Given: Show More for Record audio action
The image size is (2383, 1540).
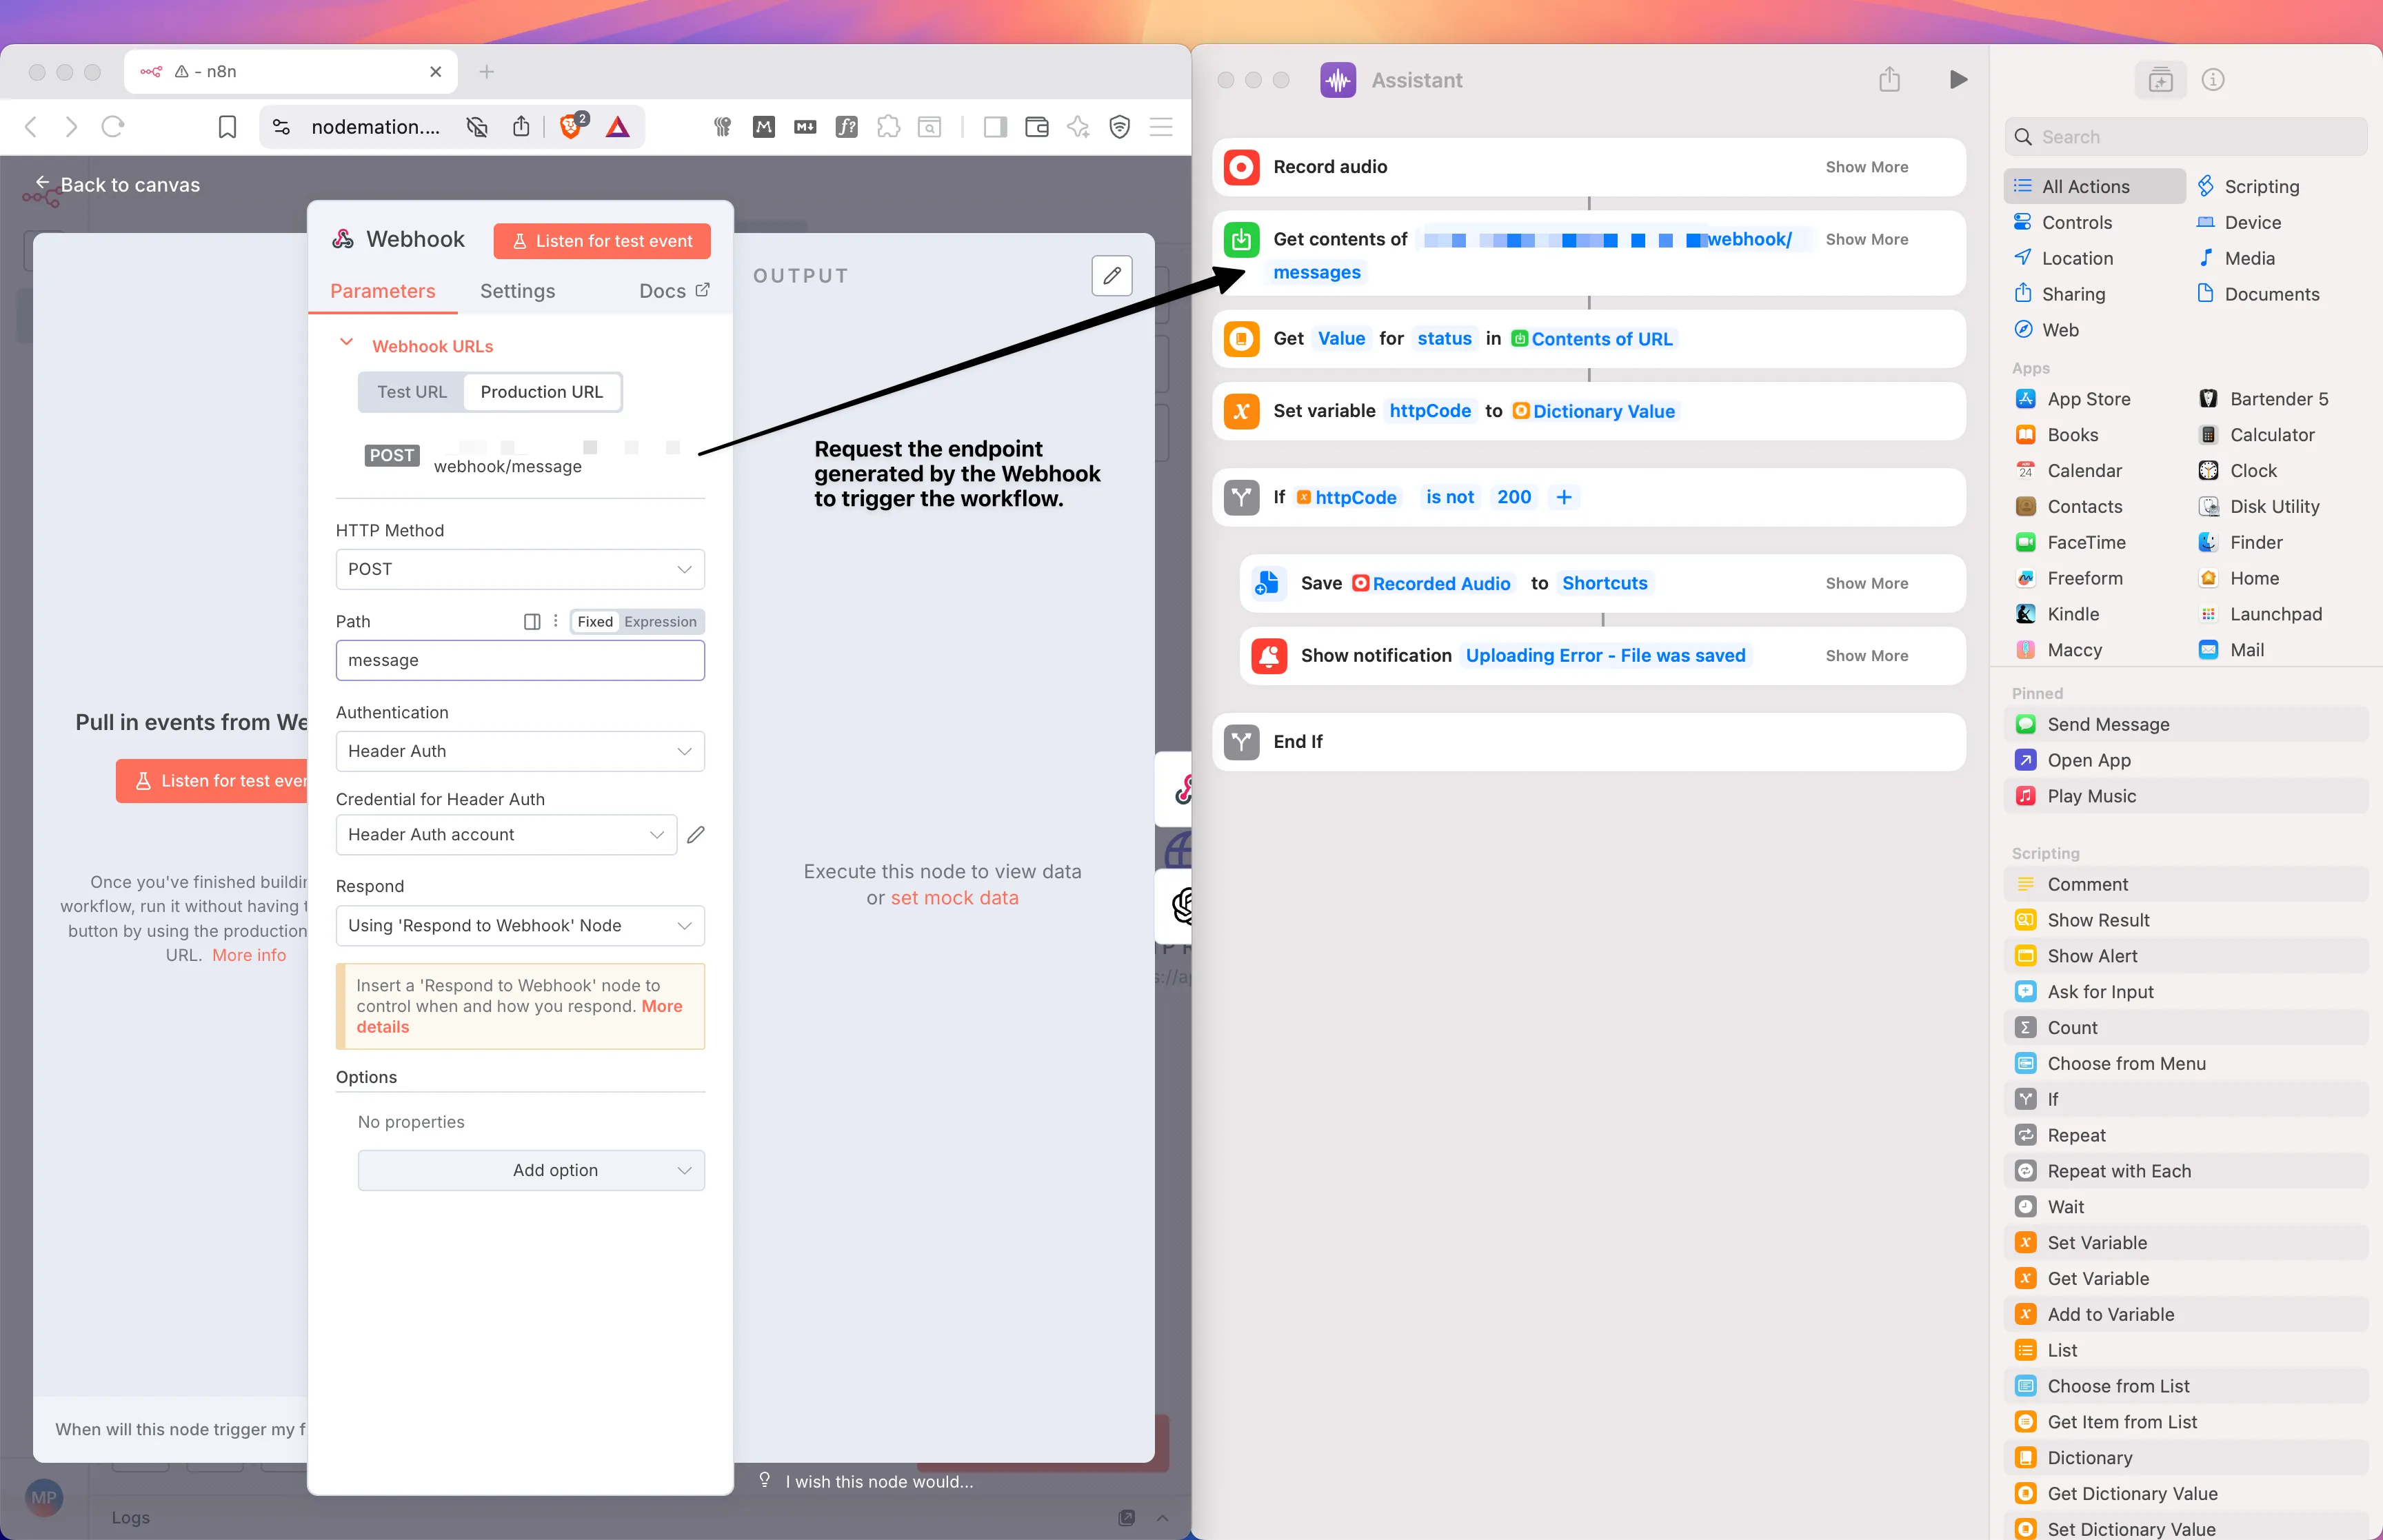Looking at the screenshot, I should [1866, 167].
